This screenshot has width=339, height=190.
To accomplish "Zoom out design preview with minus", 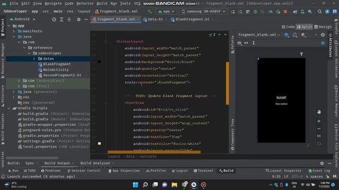I will coord(319,129).
